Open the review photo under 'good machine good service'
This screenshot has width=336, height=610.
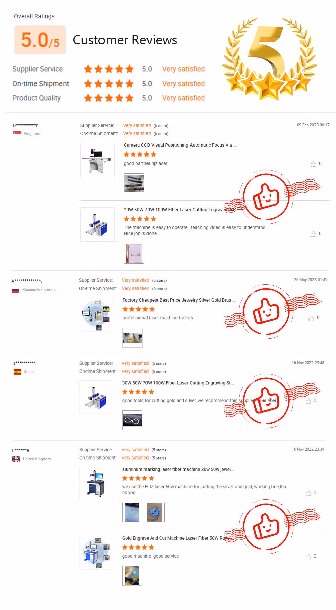point(132,576)
